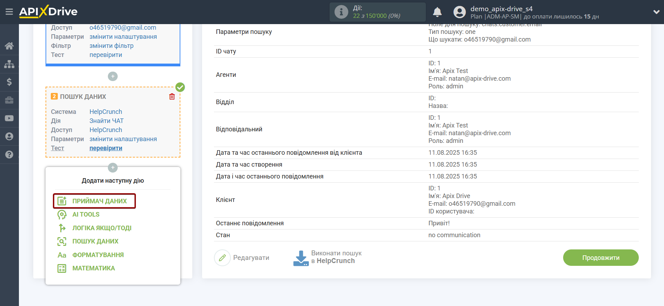This screenshot has width=664, height=306.
Task: Click Додати наступну дію heading
Action: [x=113, y=181]
